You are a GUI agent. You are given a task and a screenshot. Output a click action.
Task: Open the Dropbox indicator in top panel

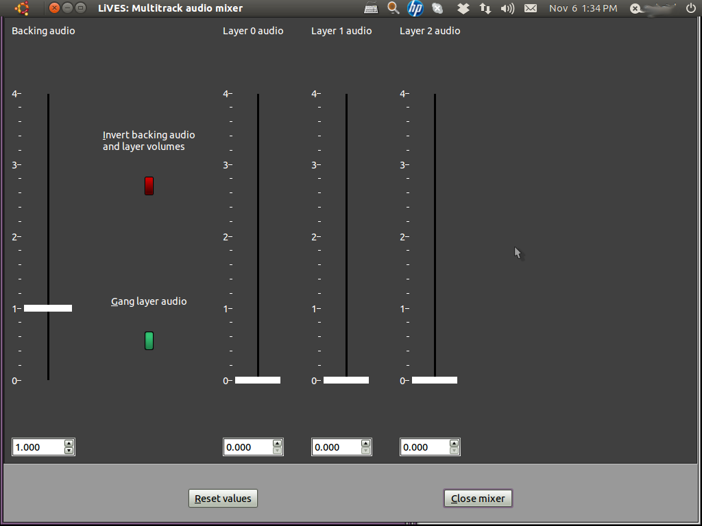[463, 8]
